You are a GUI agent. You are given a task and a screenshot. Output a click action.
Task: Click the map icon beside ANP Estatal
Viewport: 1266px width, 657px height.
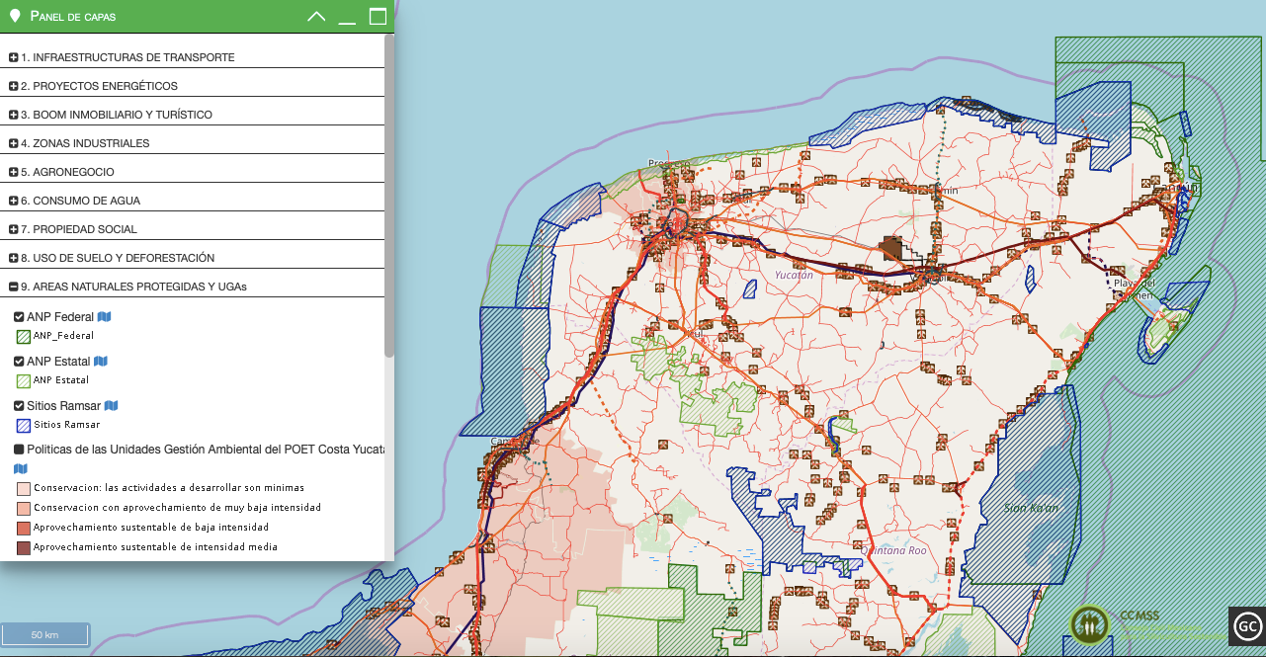click(x=100, y=362)
